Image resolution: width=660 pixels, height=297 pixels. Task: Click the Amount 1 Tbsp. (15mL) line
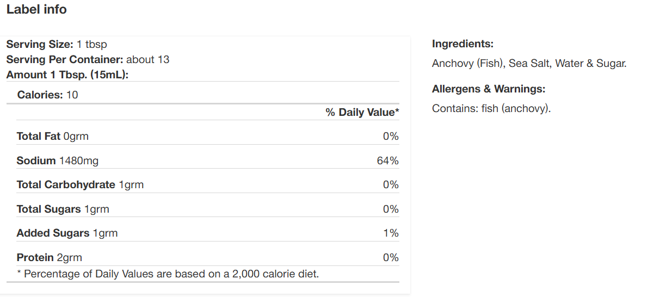click(67, 75)
